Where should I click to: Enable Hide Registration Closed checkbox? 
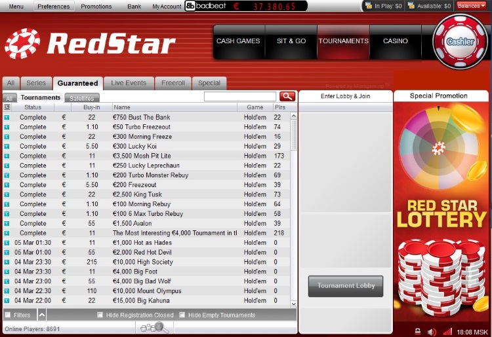point(100,315)
